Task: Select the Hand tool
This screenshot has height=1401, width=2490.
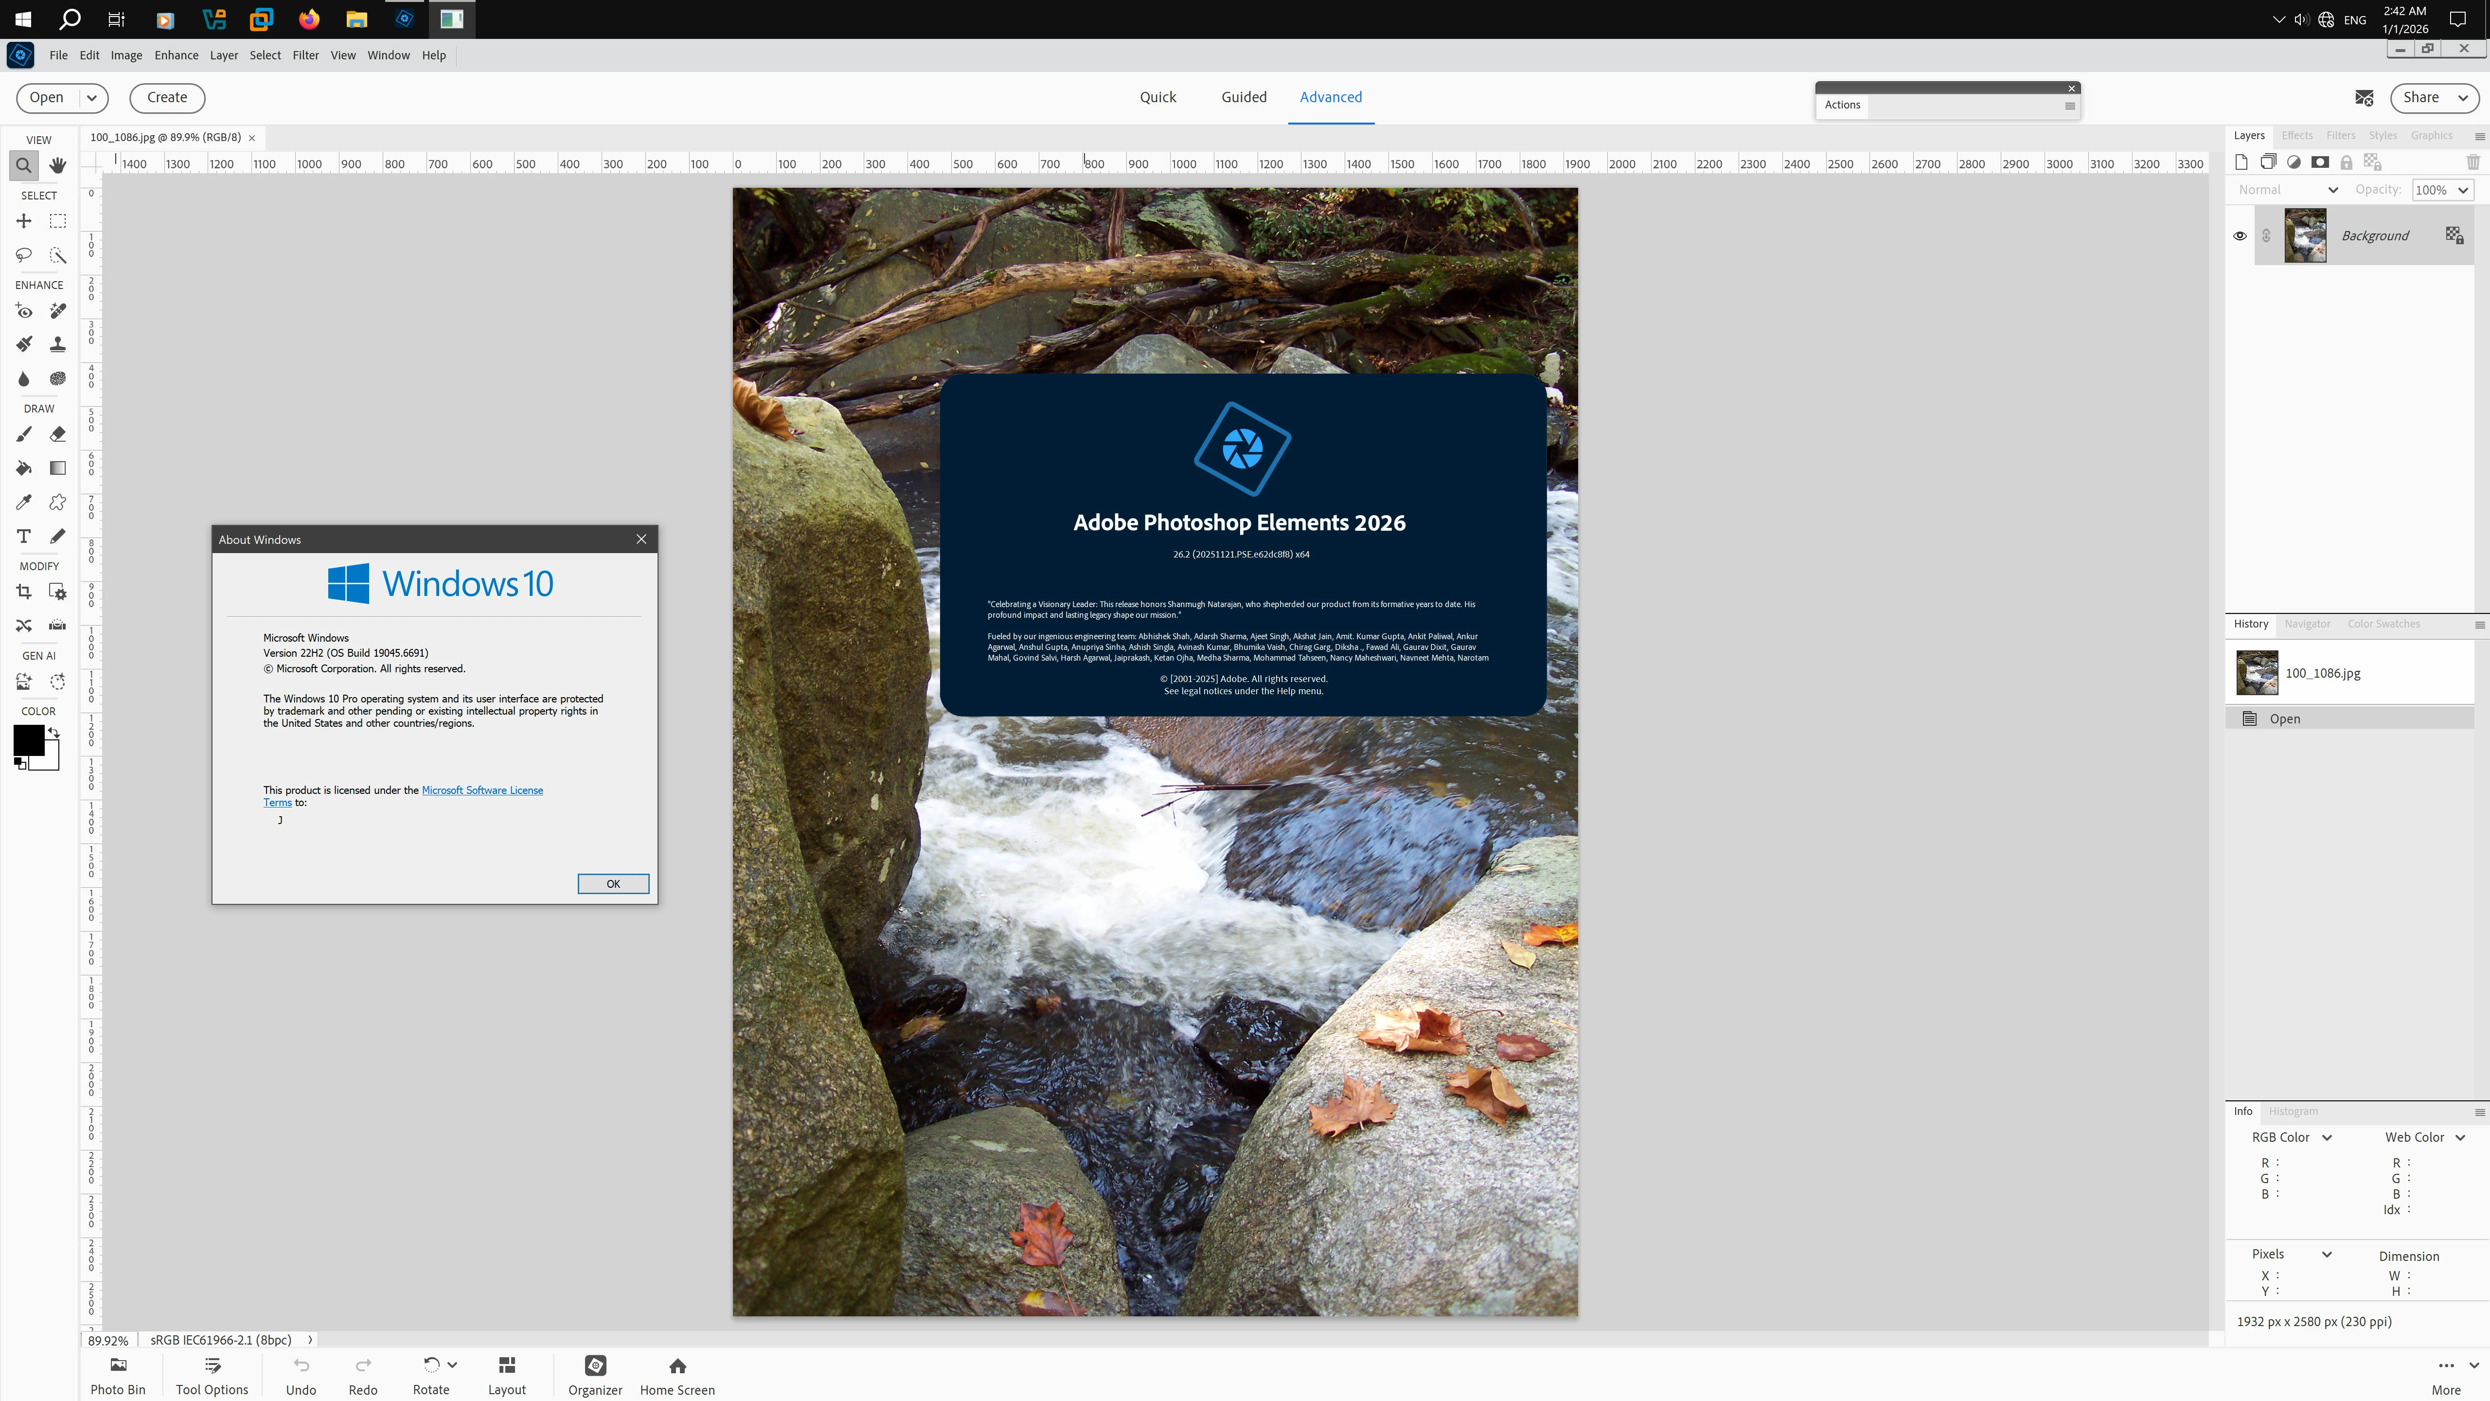Action: tap(58, 165)
